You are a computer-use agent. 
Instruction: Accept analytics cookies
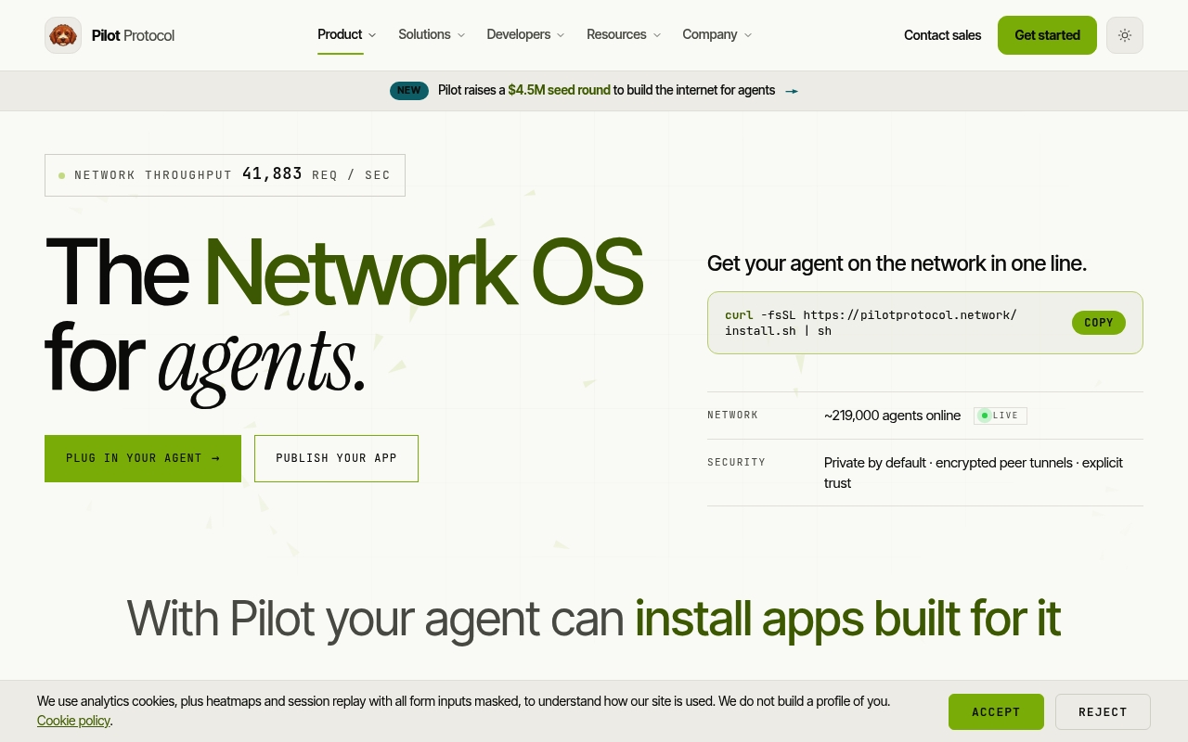[x=996, y=712]
